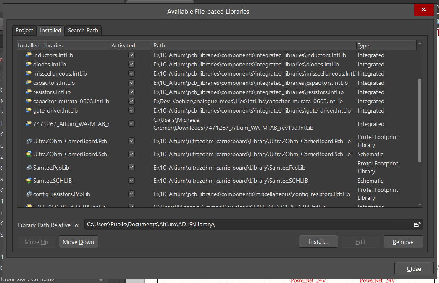The image size is (439, 283).
Task: Deactivate the resistors.IntLib checkbox
Action: (131, 92)
